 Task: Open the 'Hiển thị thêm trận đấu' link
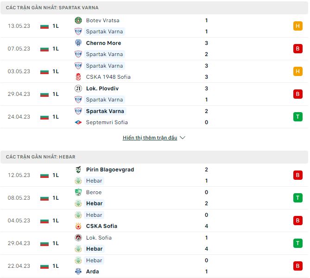coord(150,138)
